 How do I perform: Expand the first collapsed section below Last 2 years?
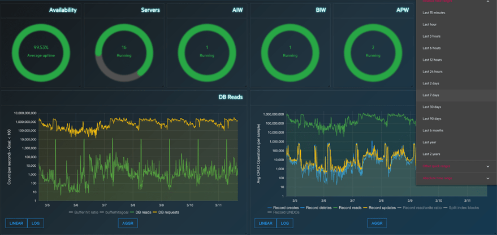coord(488,166)
